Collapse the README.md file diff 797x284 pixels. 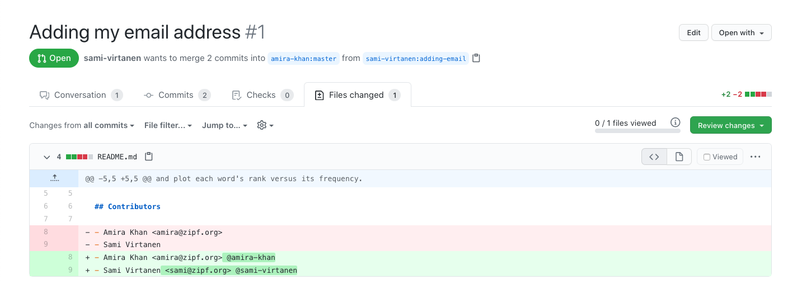(x=47, y=157)
